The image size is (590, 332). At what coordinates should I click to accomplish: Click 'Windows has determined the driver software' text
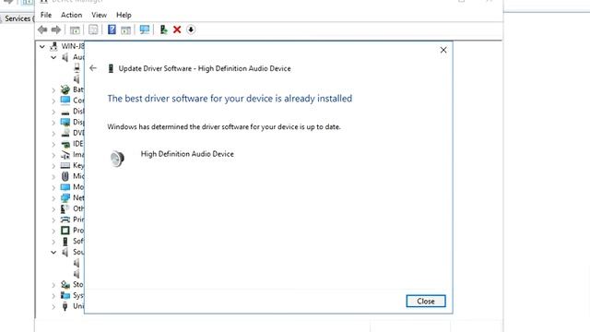[x=224, y=127]
